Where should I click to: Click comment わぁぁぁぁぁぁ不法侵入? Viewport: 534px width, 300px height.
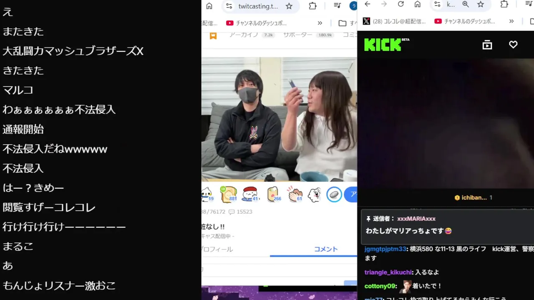[x=59, y=110]
